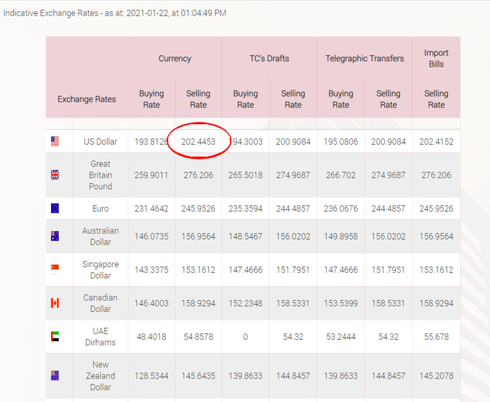490x402 pixels.
Task: Click Australian Dollar telegraphic buying 149.8958
Action: 340,236
